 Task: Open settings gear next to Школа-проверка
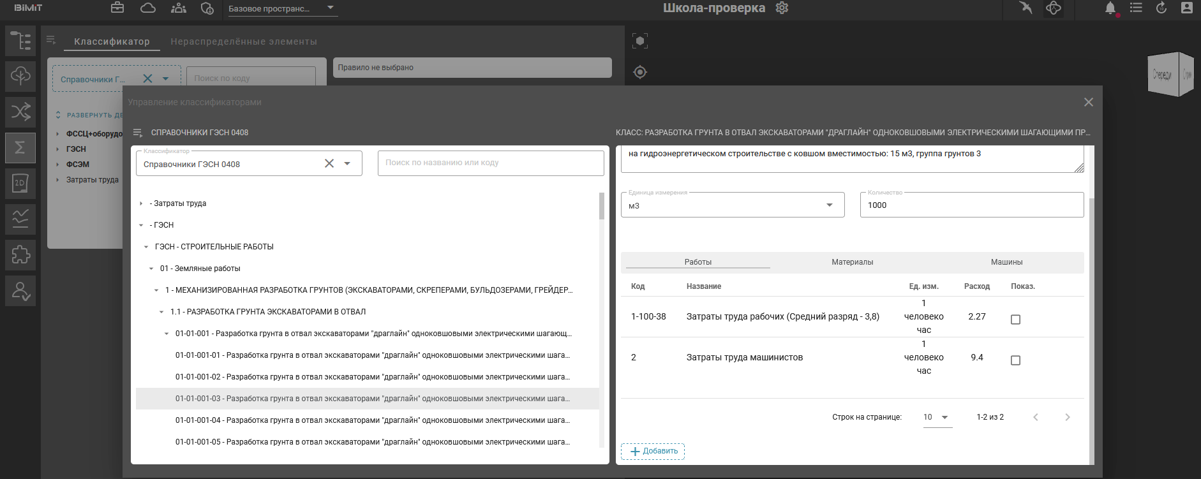point(782,8)
